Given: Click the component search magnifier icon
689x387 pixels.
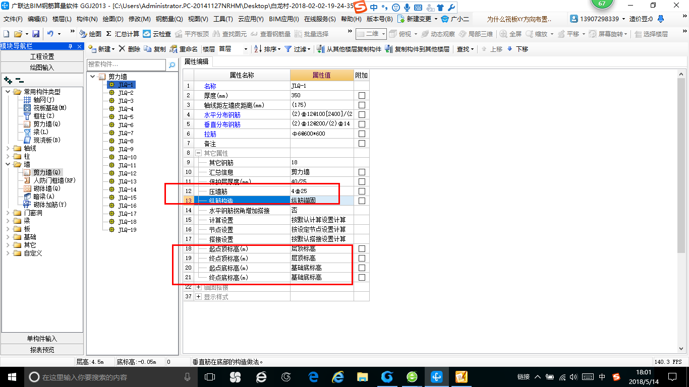Looking at the screenshot, I should coord(172,64).
